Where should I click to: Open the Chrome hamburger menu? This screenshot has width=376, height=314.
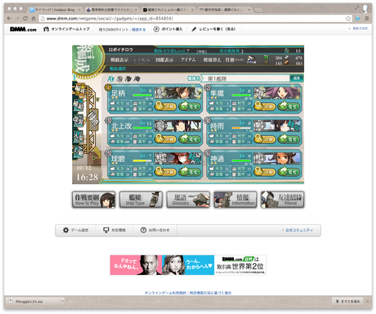367,19
